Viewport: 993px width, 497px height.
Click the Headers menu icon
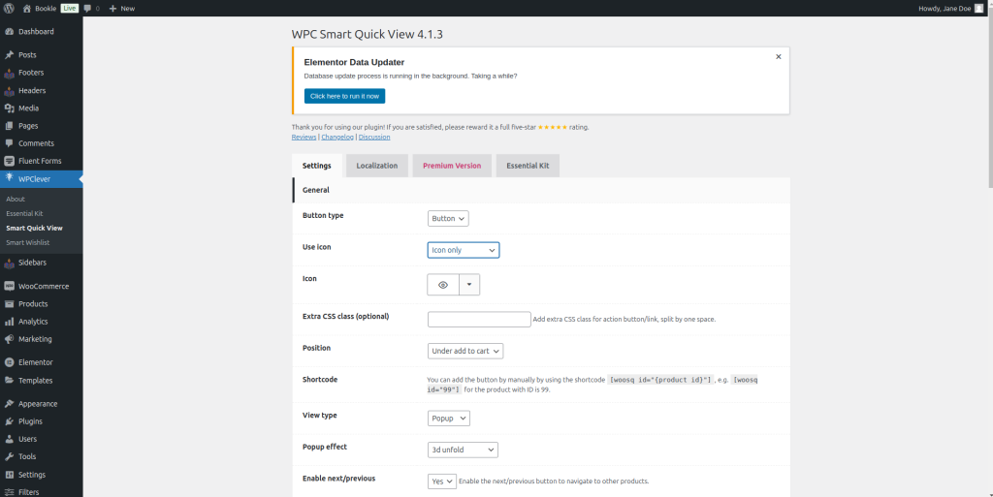[x=10, y=90]
